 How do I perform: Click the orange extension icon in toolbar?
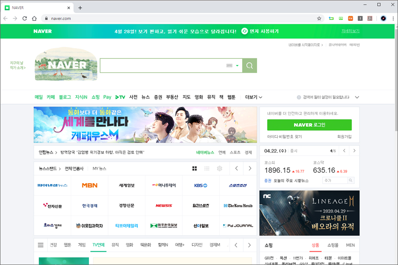[x=350, y=19]
